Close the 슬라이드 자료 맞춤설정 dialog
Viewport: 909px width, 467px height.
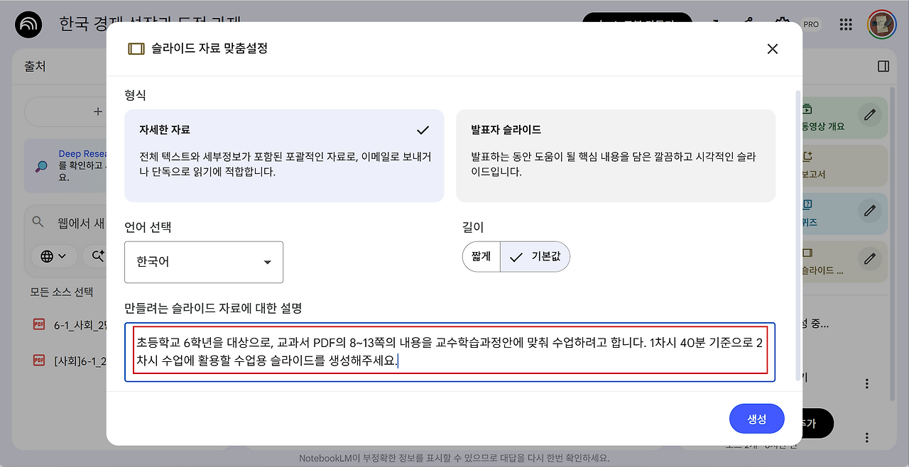click(773, 49)
